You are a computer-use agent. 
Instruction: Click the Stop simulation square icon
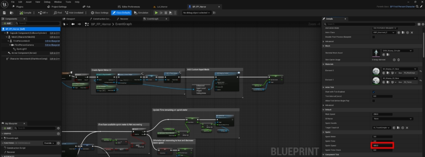(x=166, y=13)
